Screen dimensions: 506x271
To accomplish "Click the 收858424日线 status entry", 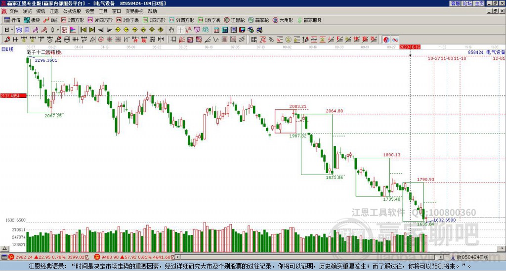I will (472, 257).
